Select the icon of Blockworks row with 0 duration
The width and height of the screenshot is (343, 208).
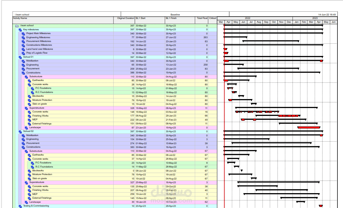(29, 171)
